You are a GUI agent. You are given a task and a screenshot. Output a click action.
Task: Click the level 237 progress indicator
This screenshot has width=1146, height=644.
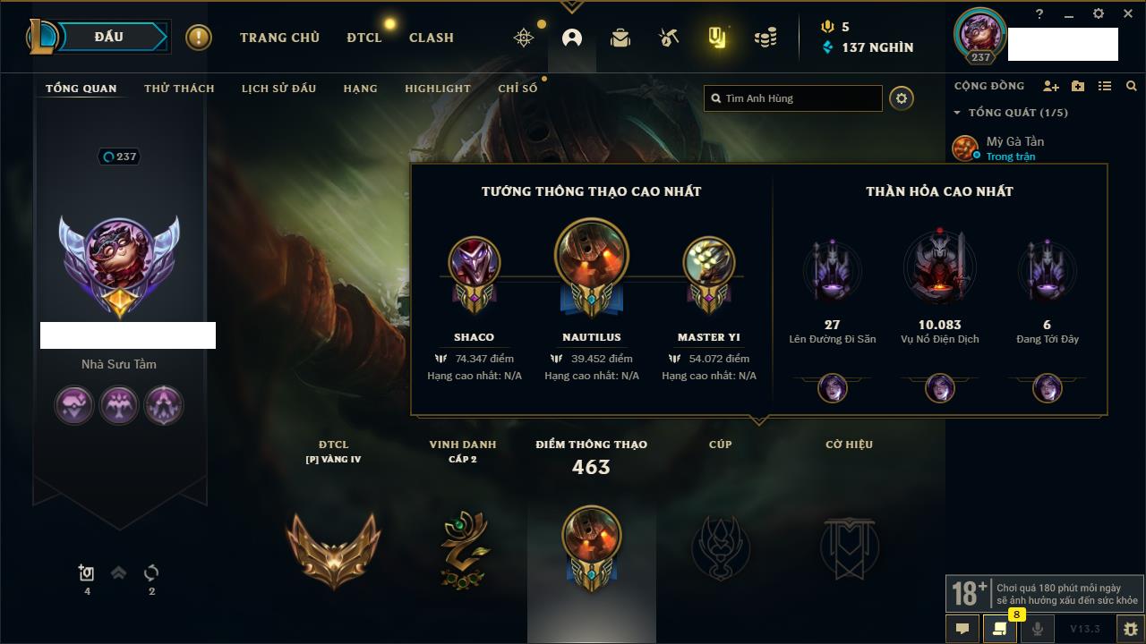point(119,157)
